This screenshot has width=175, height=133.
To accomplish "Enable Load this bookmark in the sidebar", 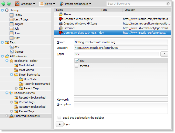I will tap(59, 117).
